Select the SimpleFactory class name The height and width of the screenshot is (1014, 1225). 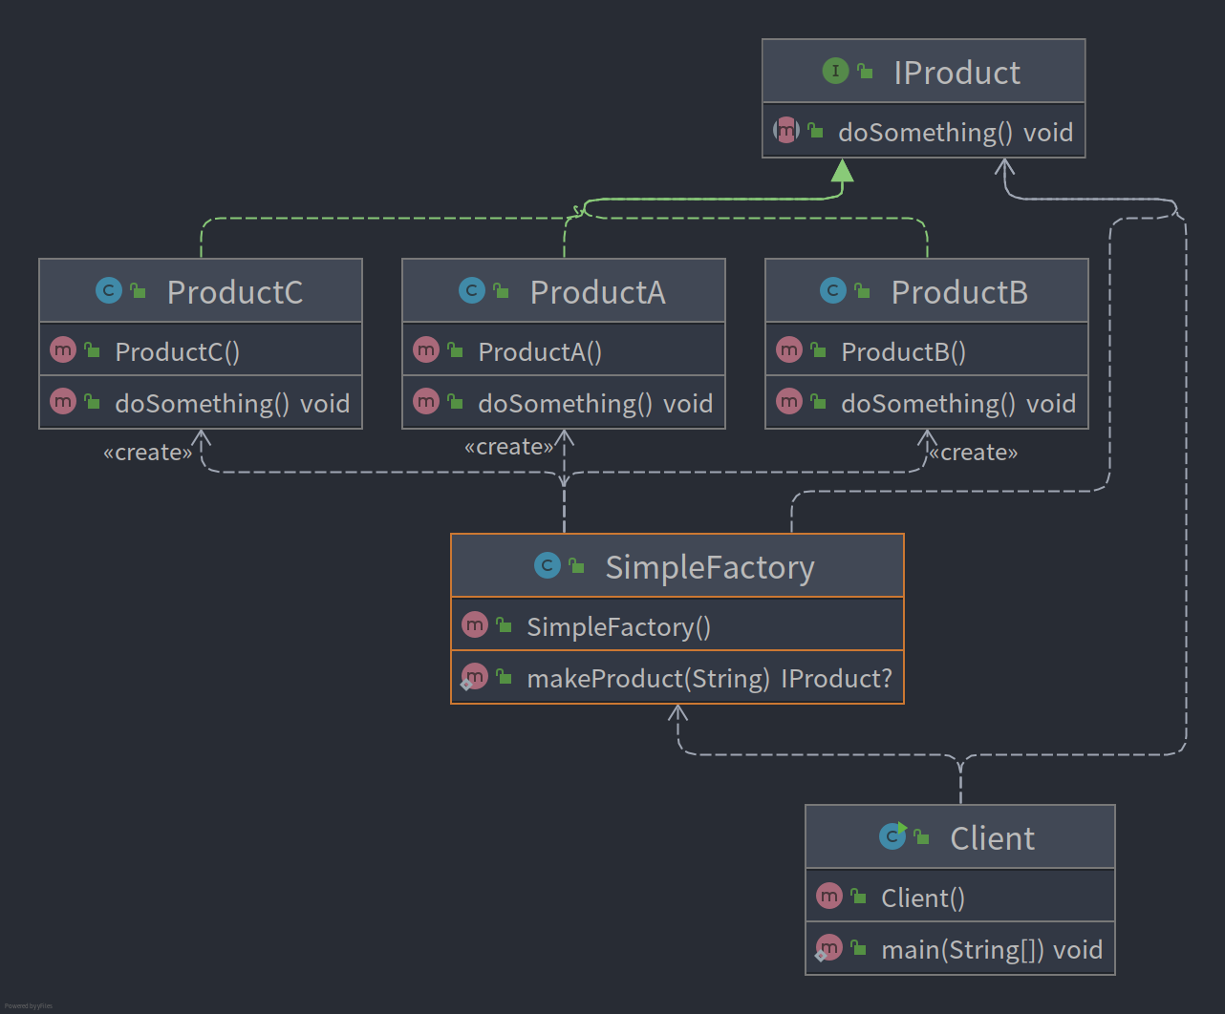(710, 567)
